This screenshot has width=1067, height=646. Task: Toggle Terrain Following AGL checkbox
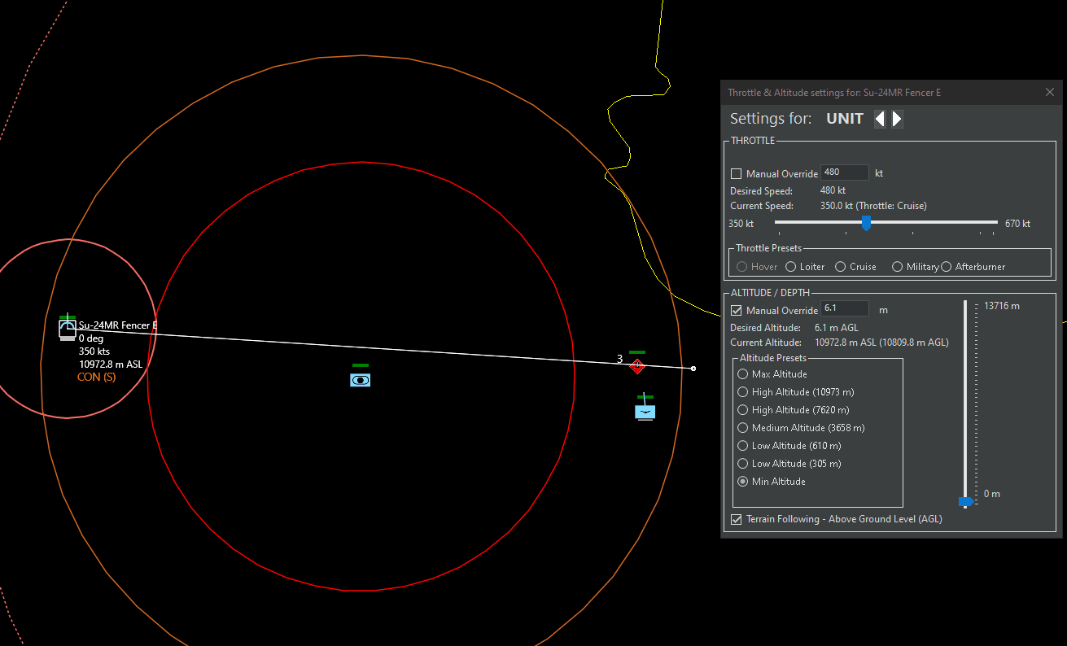pos(737,519)
